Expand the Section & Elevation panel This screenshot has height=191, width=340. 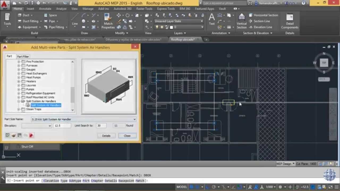(x=257, y=33)
